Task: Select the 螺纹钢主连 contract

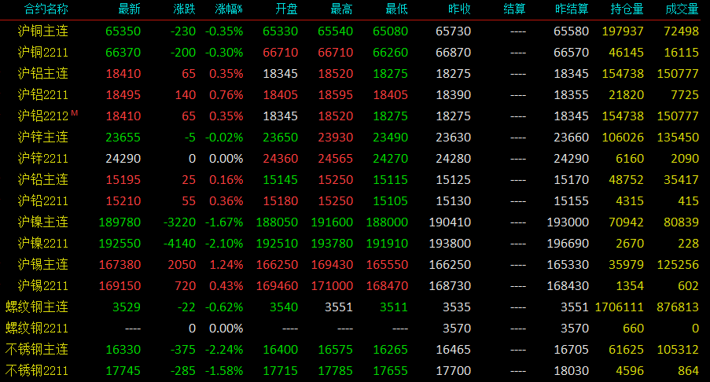Action: (x=37, y=307)
